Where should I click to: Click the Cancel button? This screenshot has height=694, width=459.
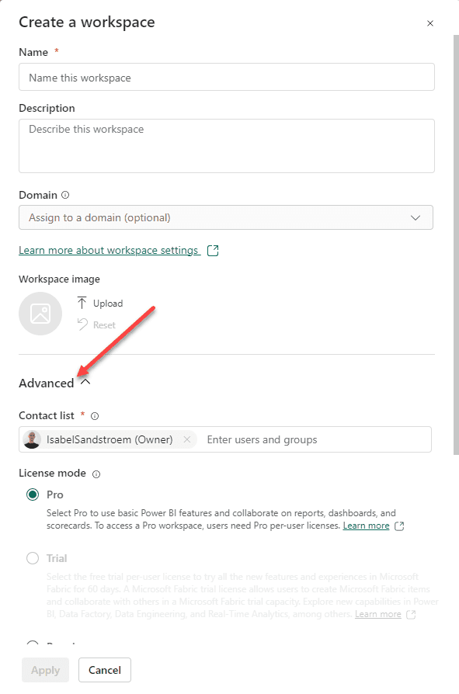(x=105, y=670)
